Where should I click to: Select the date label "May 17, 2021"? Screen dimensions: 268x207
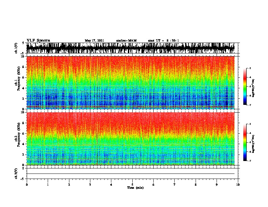click(94, 41)
